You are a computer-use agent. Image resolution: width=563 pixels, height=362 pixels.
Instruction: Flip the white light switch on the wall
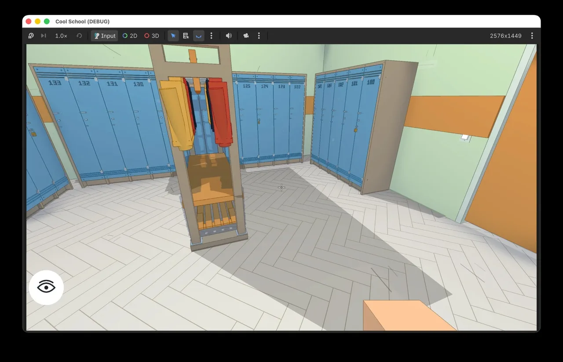point(465,138)
